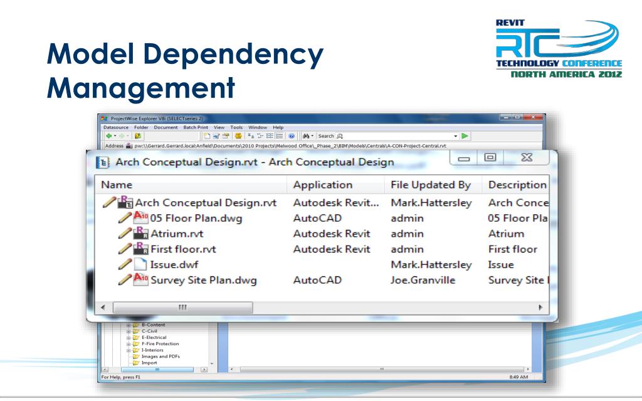
Task: Open the Tools menu
Action: coord(236,127)
